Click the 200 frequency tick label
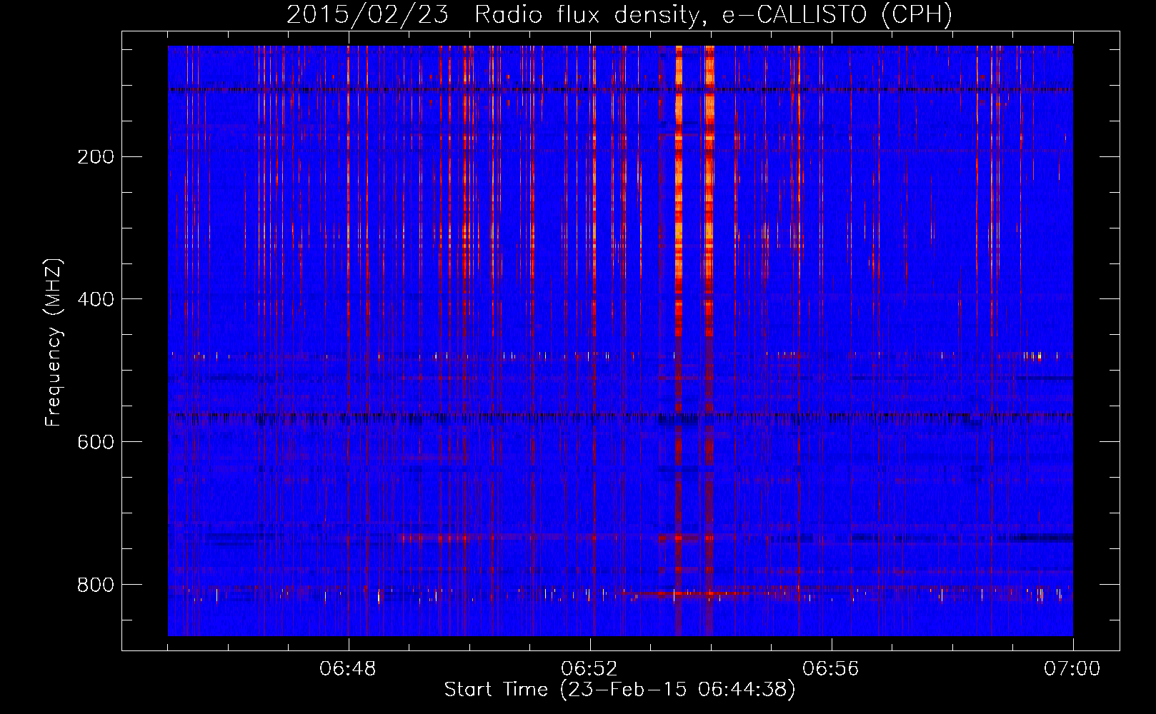This screenshot has width=1156, height=714. pos(96,156)
